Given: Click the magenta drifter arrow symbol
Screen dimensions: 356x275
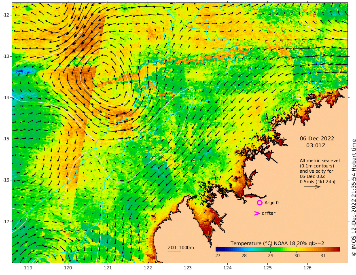Looking at the screenshot, I should [257, 213].
